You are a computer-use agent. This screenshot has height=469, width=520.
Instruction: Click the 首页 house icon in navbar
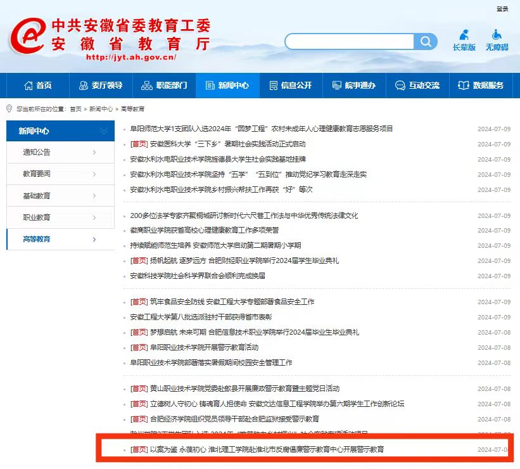[x=29, y=86]
